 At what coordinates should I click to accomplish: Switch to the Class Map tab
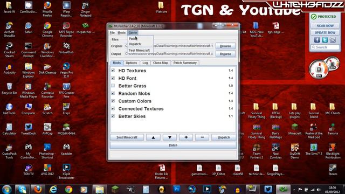tap(161, 63)
